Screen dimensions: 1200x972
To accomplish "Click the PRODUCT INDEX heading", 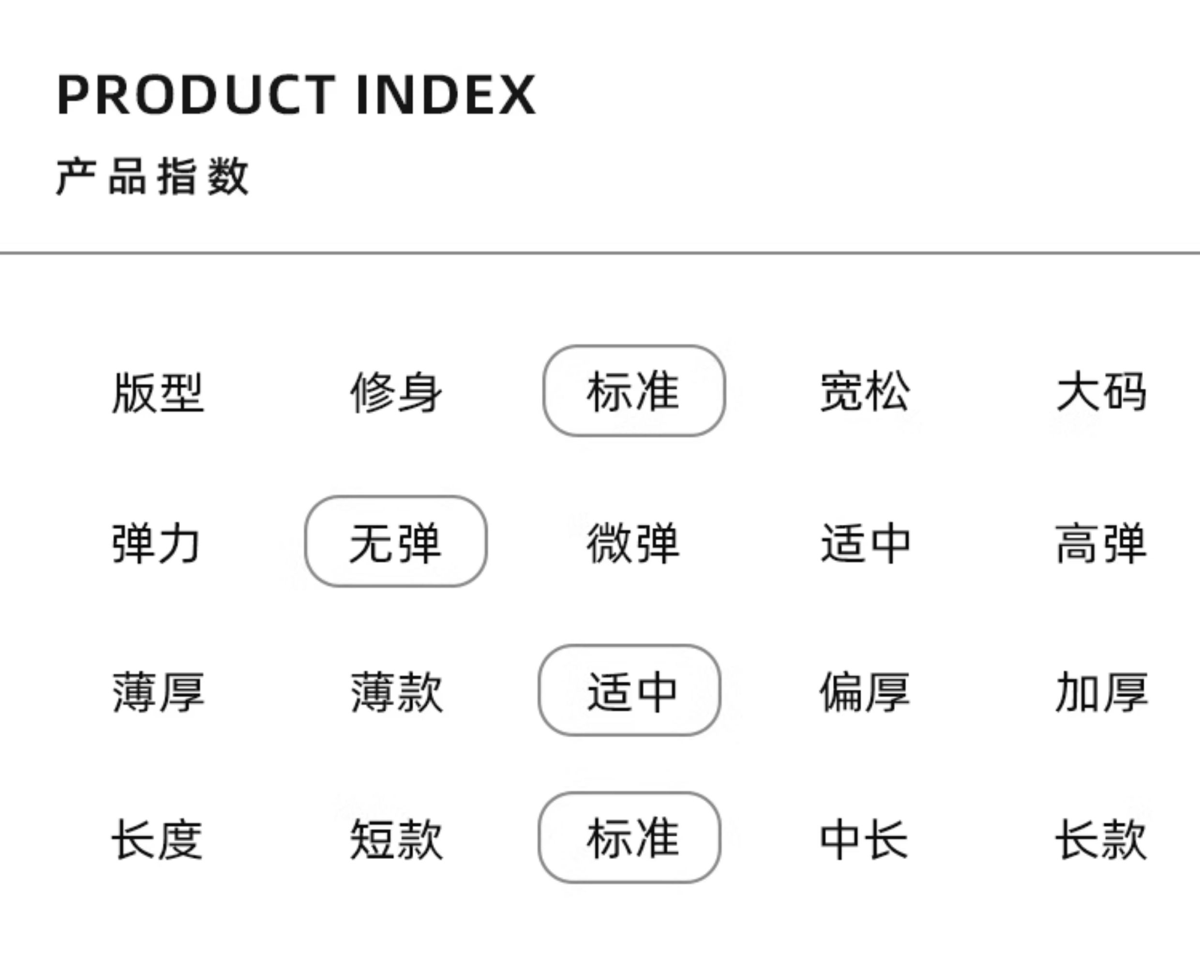I will point(297,94).
